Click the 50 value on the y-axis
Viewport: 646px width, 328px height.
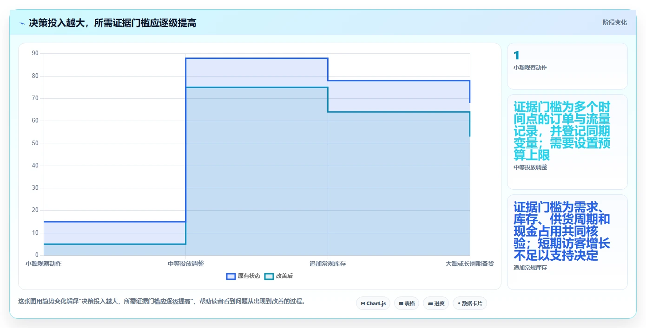click(35, 143)
